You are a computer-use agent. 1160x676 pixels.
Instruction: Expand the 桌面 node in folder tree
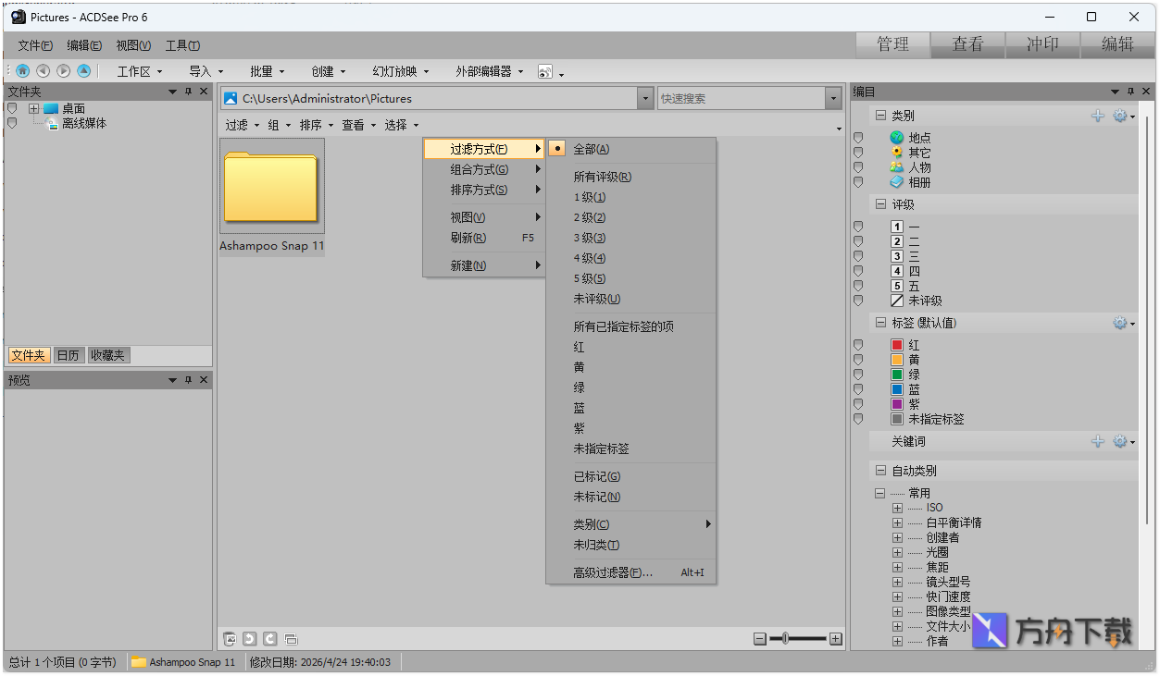(33, 108)
